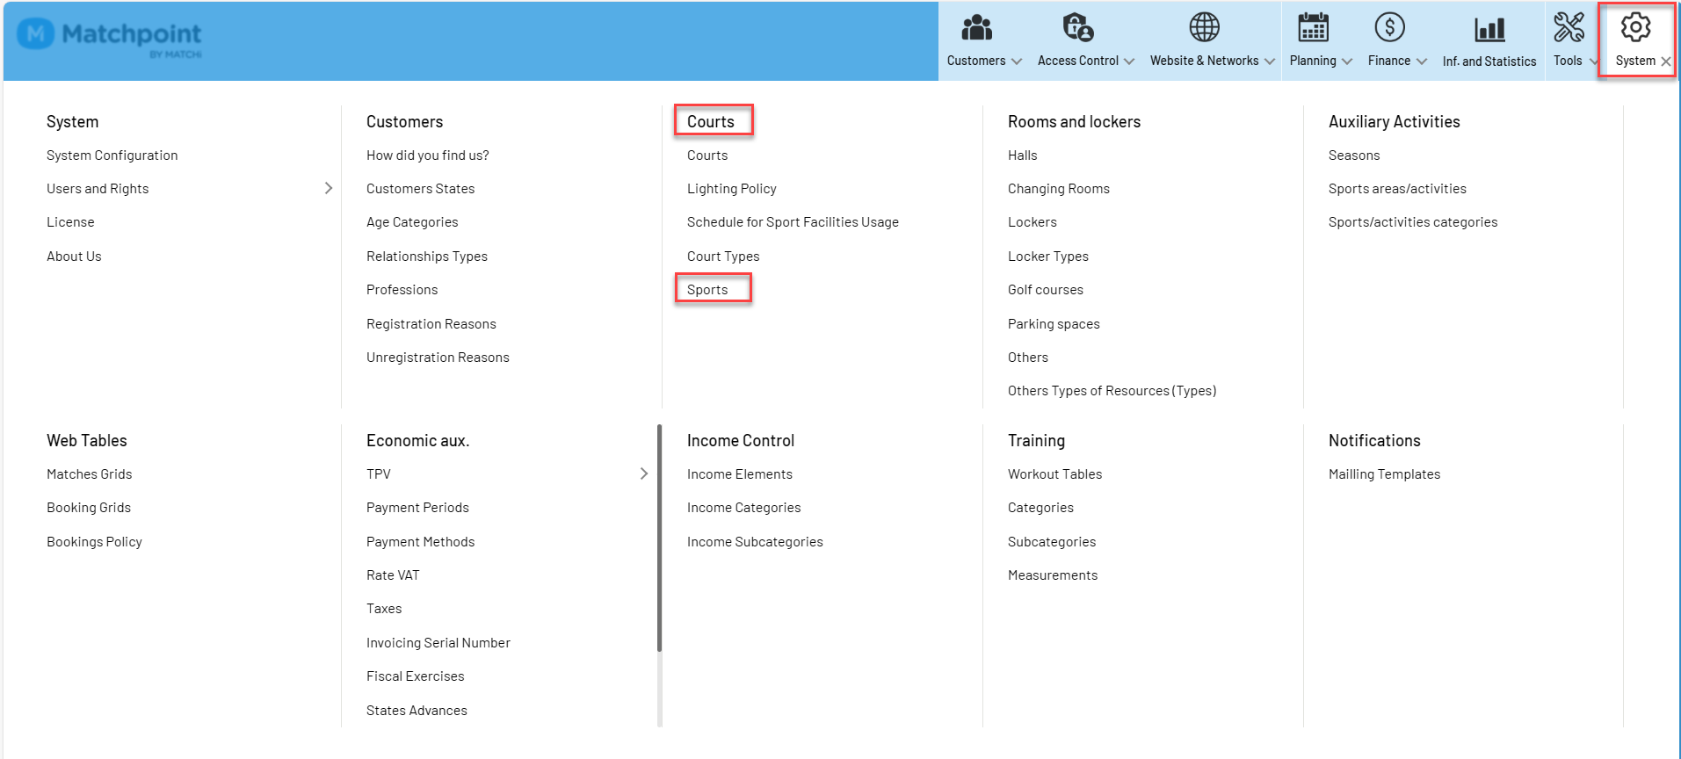
Task: Select the System gear icon
Action: (x=1635, y=27)
